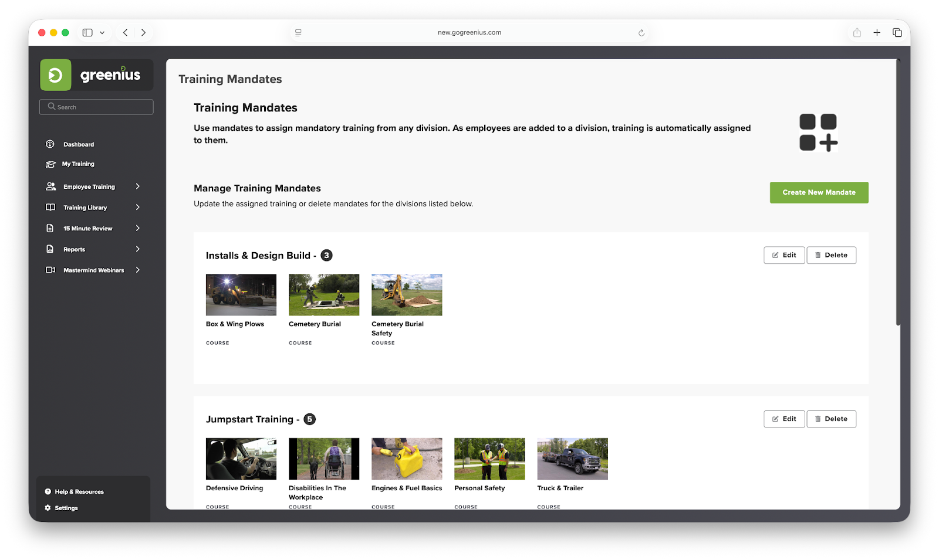Image resolution: width=939 pixels, height=560 pixels.
Task: Click the Reports icon in sidebar
Action: [50, 249]
